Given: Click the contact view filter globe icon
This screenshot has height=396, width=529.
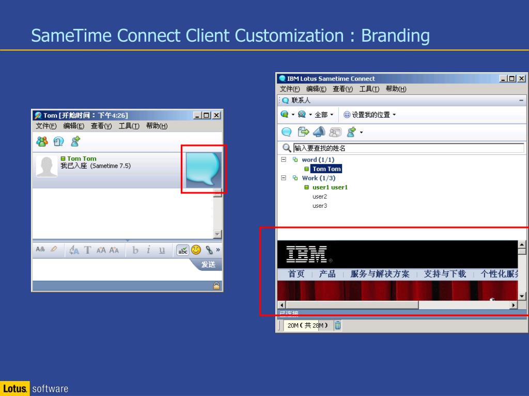Looking at the screenshot, I should 302,114.
